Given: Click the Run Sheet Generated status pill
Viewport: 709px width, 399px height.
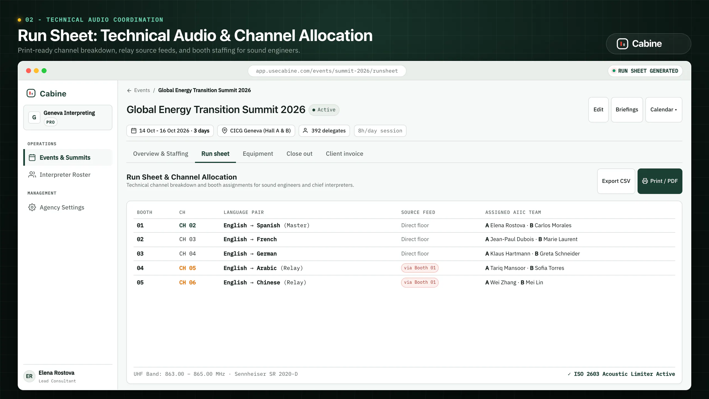Looking at the screenshot, I should [x=645, y=71].
